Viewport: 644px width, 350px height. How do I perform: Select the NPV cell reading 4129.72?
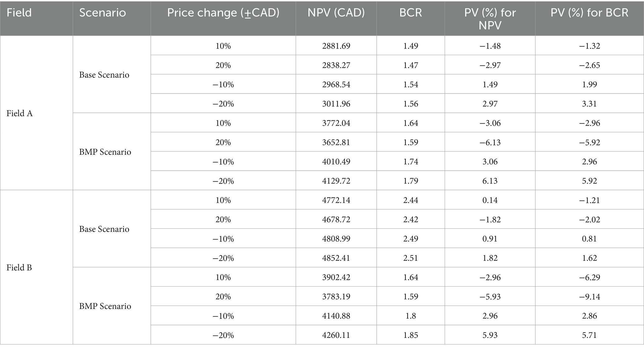click(x=336, y=181)
